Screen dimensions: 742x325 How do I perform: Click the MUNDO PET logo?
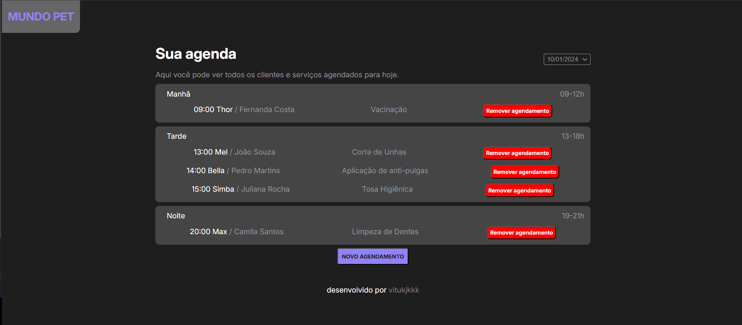pos(41,17)
